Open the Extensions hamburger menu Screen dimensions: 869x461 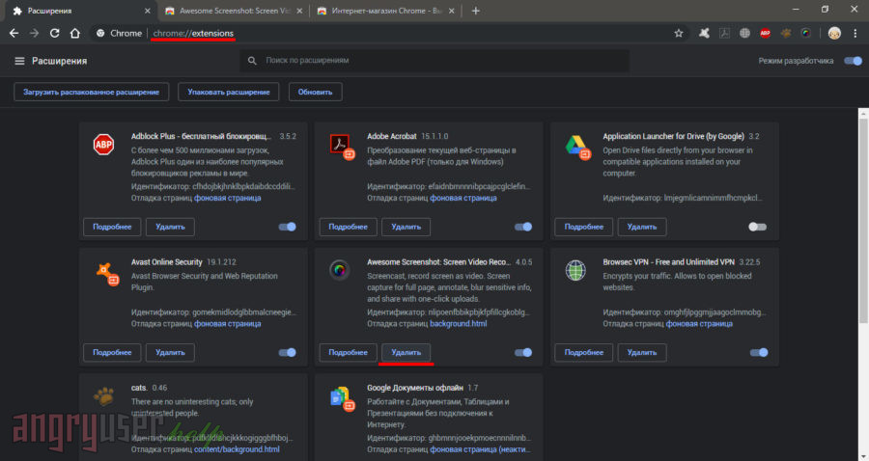(x=19, y=61)
